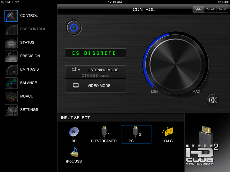
Task: Click the MCACC sidebar label
Action: point(27,96)
